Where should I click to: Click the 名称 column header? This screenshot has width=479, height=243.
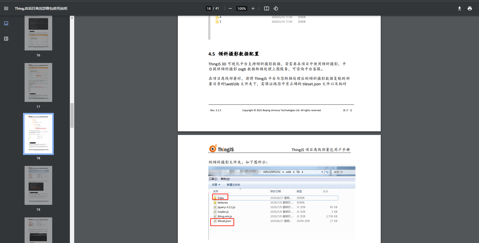[216, 191]
